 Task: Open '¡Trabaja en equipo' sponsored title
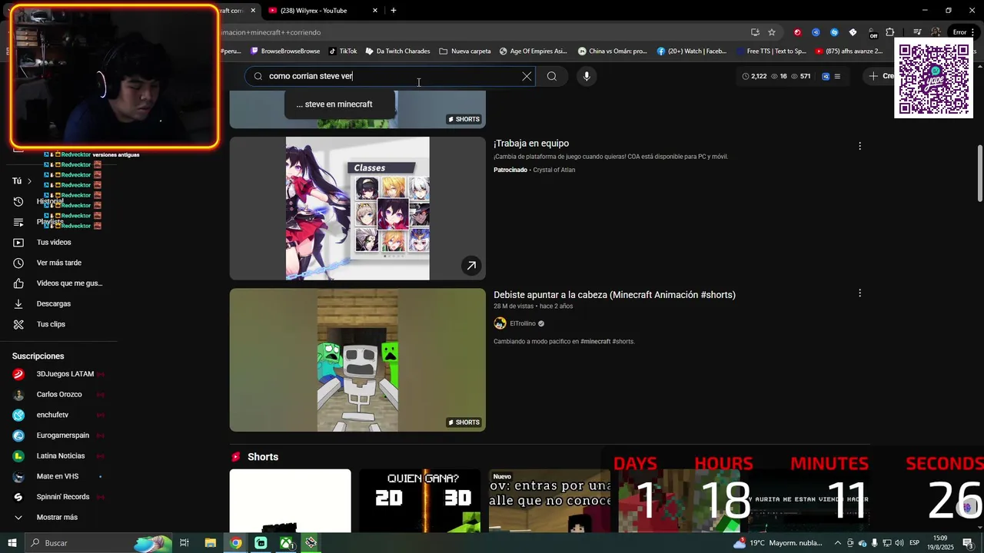(x=531, y=144)
